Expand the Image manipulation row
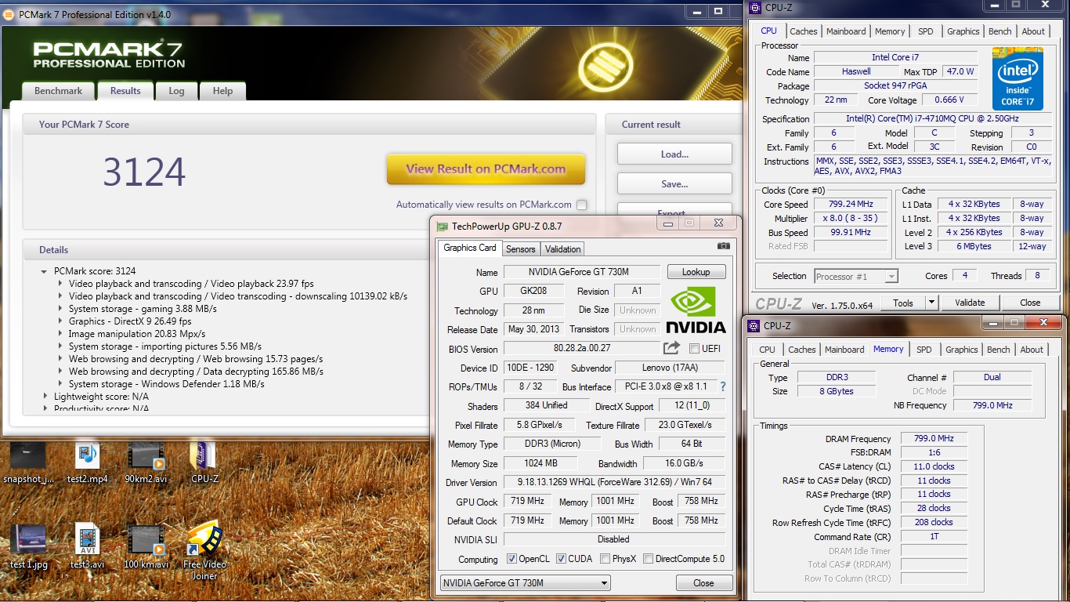The width and height of the screenshot is (1070, 602). 60,334
